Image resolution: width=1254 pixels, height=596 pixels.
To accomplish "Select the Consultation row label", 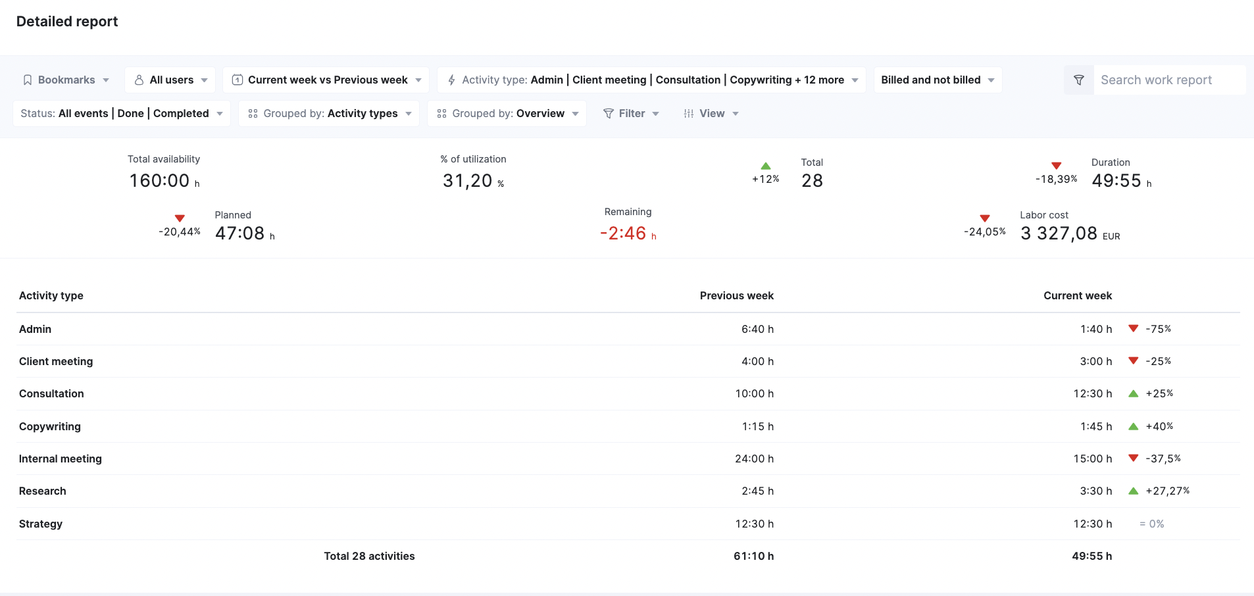I will pyautogui.click(x=51, y=393).
